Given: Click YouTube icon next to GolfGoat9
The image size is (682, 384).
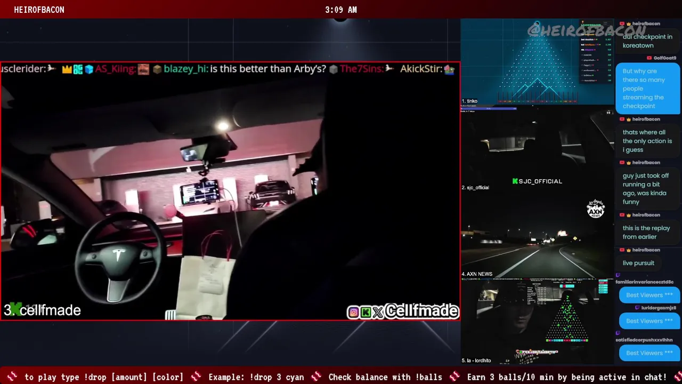Looking at the screenshot, I should pos(649,58).
